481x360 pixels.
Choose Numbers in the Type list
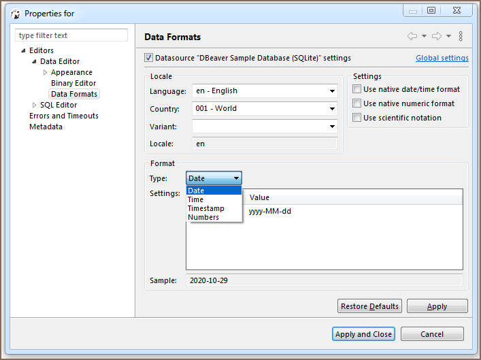(203, 217)
